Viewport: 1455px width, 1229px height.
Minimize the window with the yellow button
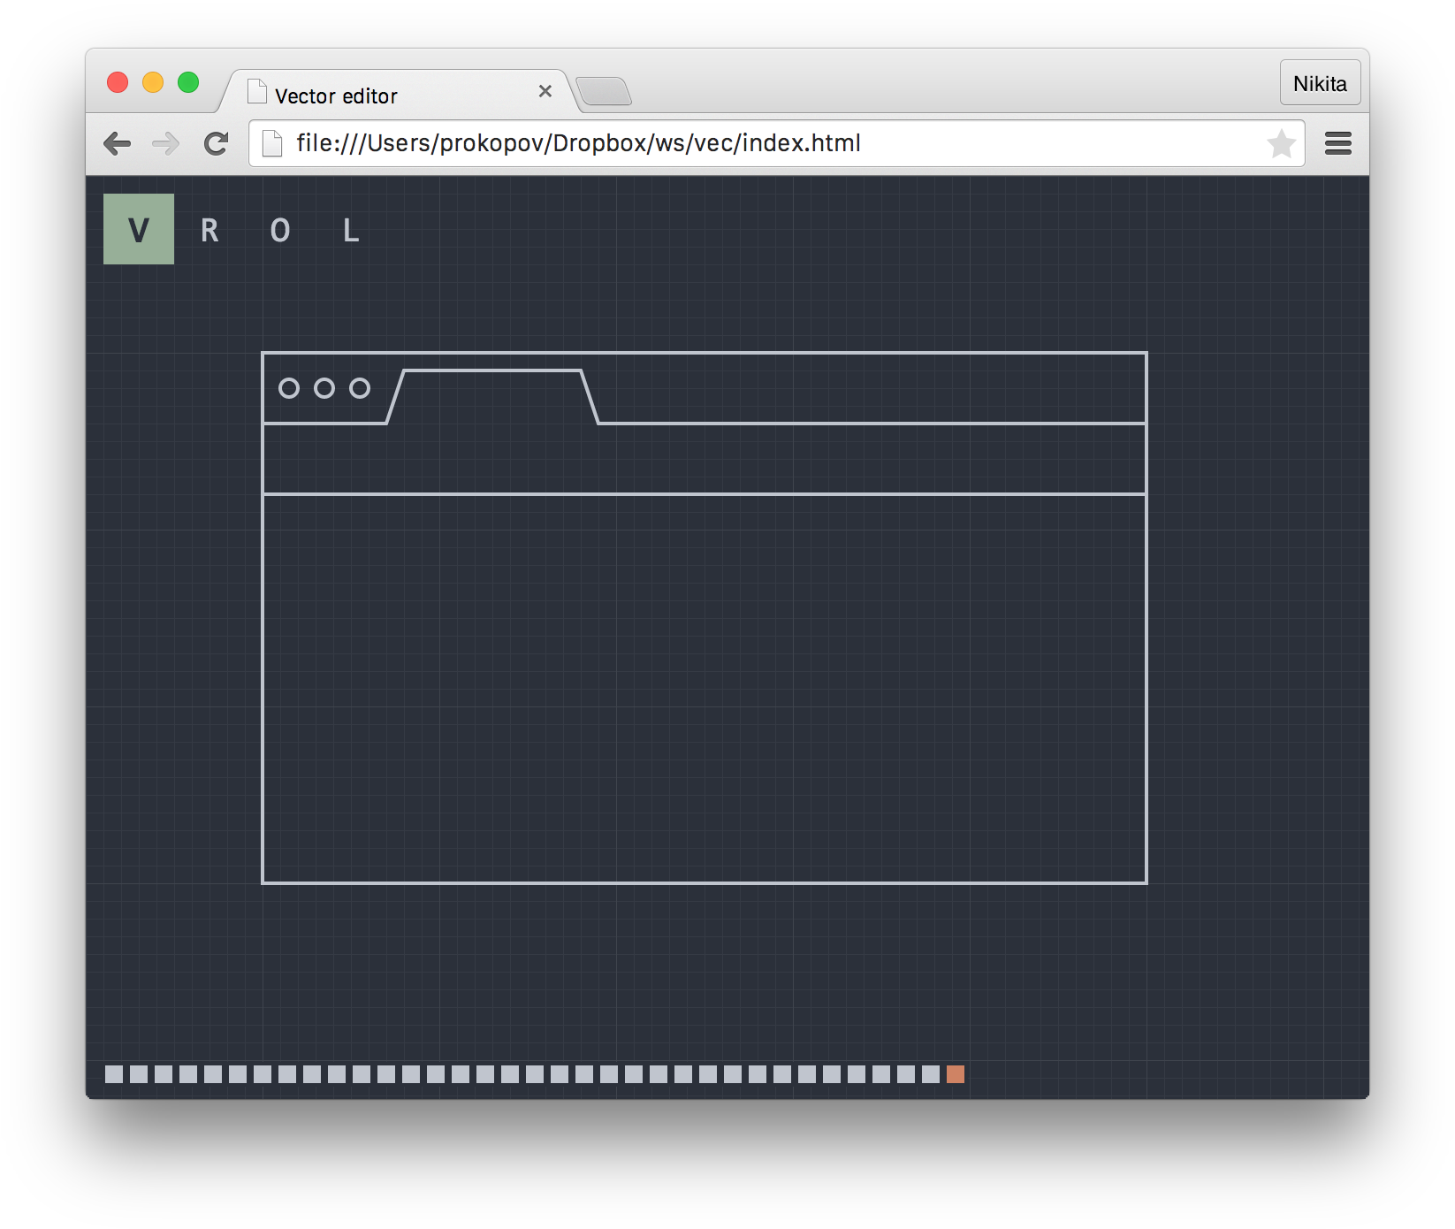[153, 82]
